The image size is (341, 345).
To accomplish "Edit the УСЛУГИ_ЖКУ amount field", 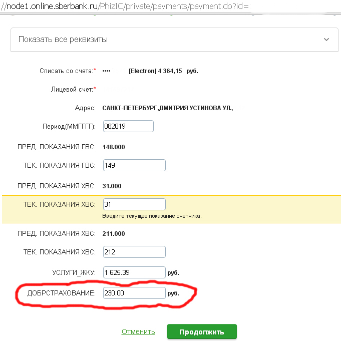I will [134, 272].
